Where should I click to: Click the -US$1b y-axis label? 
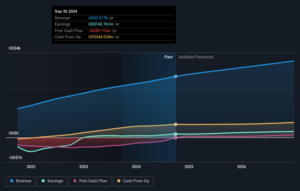[15, 157]
